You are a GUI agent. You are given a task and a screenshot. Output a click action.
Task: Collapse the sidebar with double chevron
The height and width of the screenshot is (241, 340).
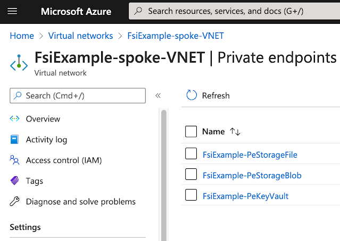pyautogui.click(x=158, y=96)
